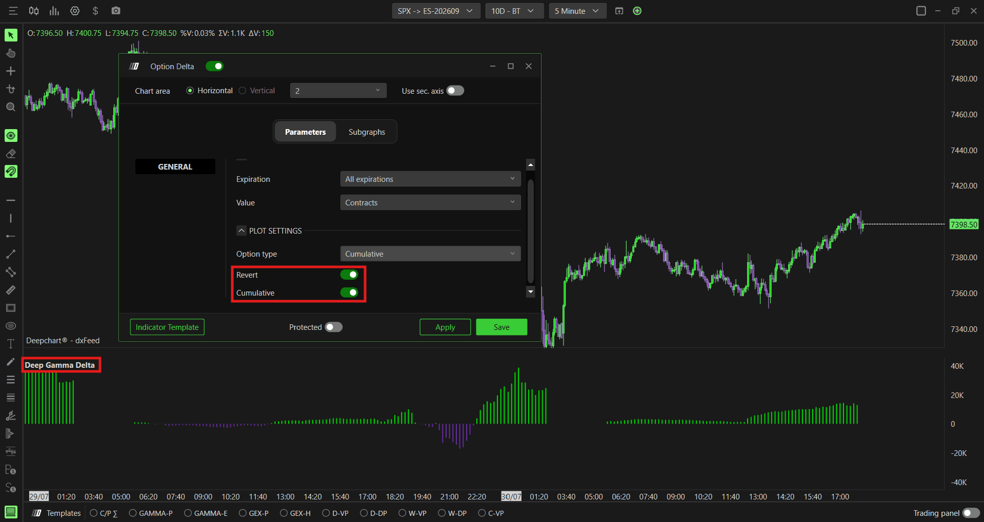
Task: Select the horizontal line drawing tool
Action: (11, 200)
